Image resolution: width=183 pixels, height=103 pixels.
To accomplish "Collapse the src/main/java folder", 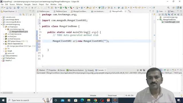I will pos(4,27).
